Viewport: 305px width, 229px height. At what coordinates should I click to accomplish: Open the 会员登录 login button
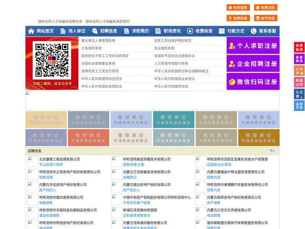tap(238, 8)
